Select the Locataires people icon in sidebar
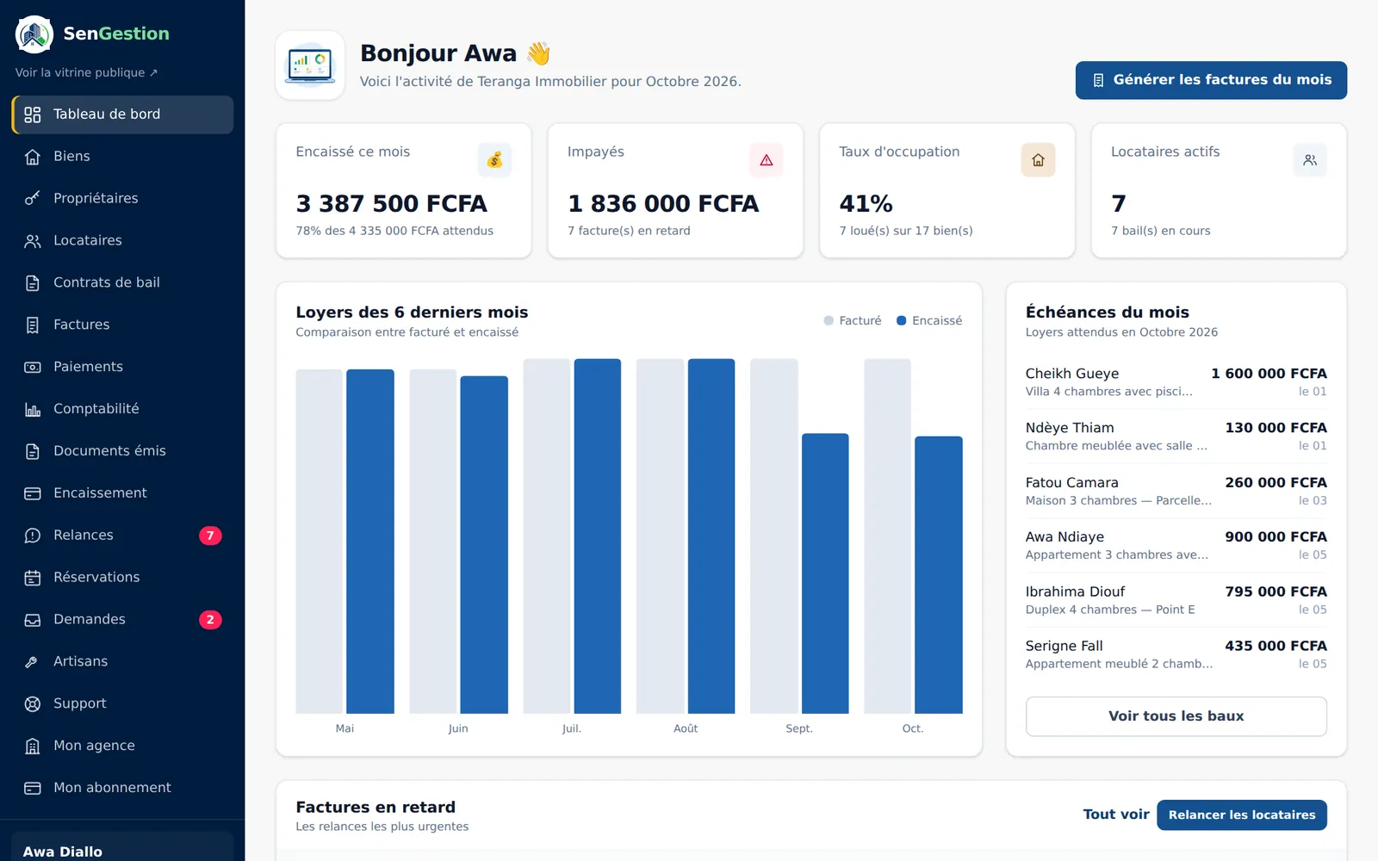 tap(33, 241)
